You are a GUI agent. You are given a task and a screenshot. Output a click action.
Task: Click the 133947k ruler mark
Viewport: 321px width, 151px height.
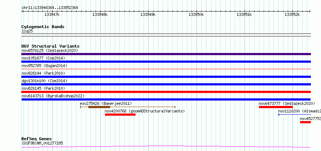(52, 14)
